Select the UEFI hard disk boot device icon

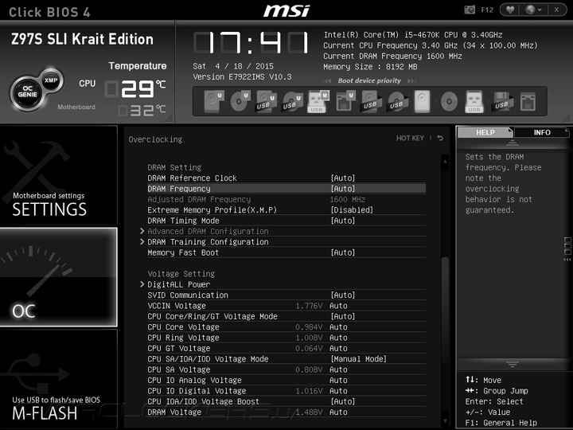(x=214, y=101)
